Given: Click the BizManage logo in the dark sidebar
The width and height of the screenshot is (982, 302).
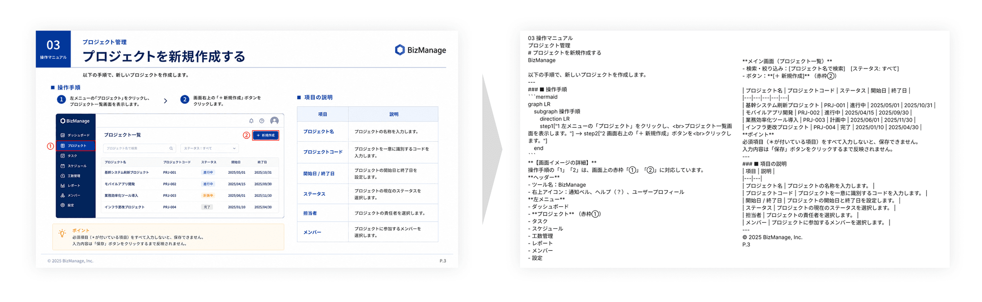Looking at the screenshot, I should pyautogui.click(x=75, y=121).
